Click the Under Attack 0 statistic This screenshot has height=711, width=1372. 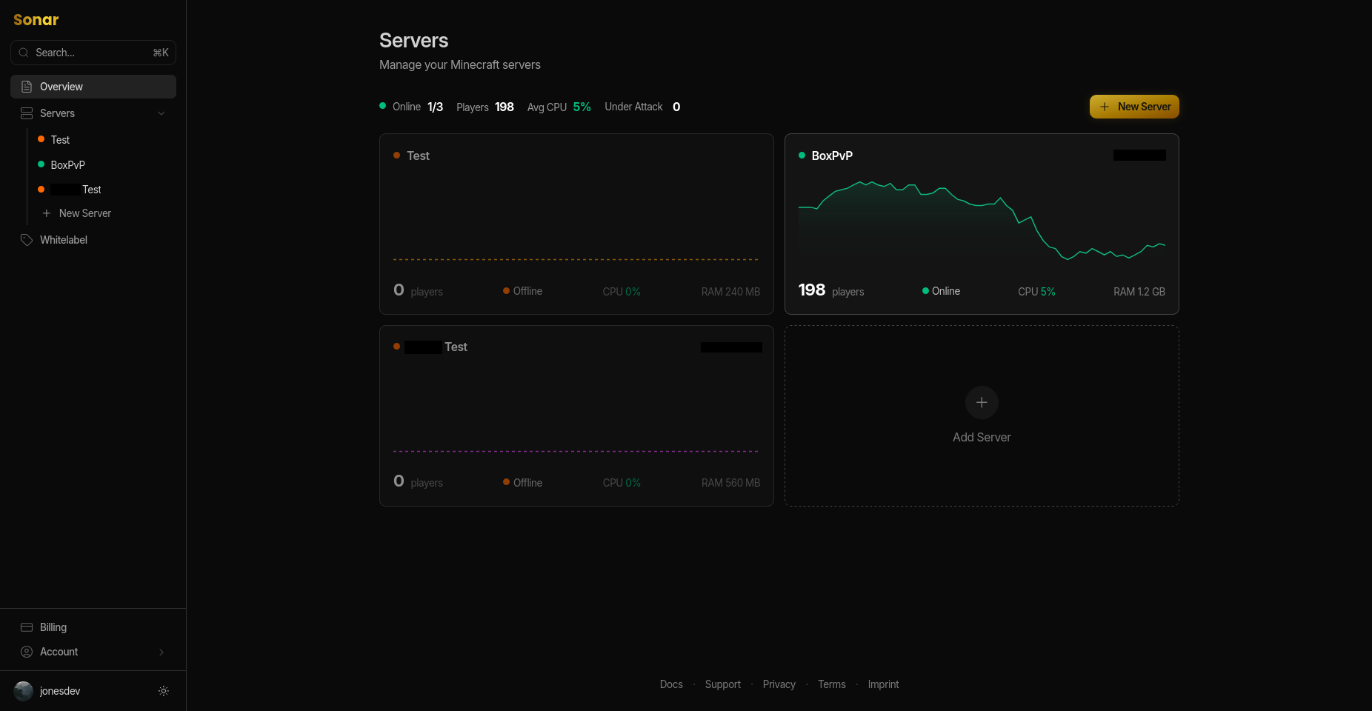point(642,107)
